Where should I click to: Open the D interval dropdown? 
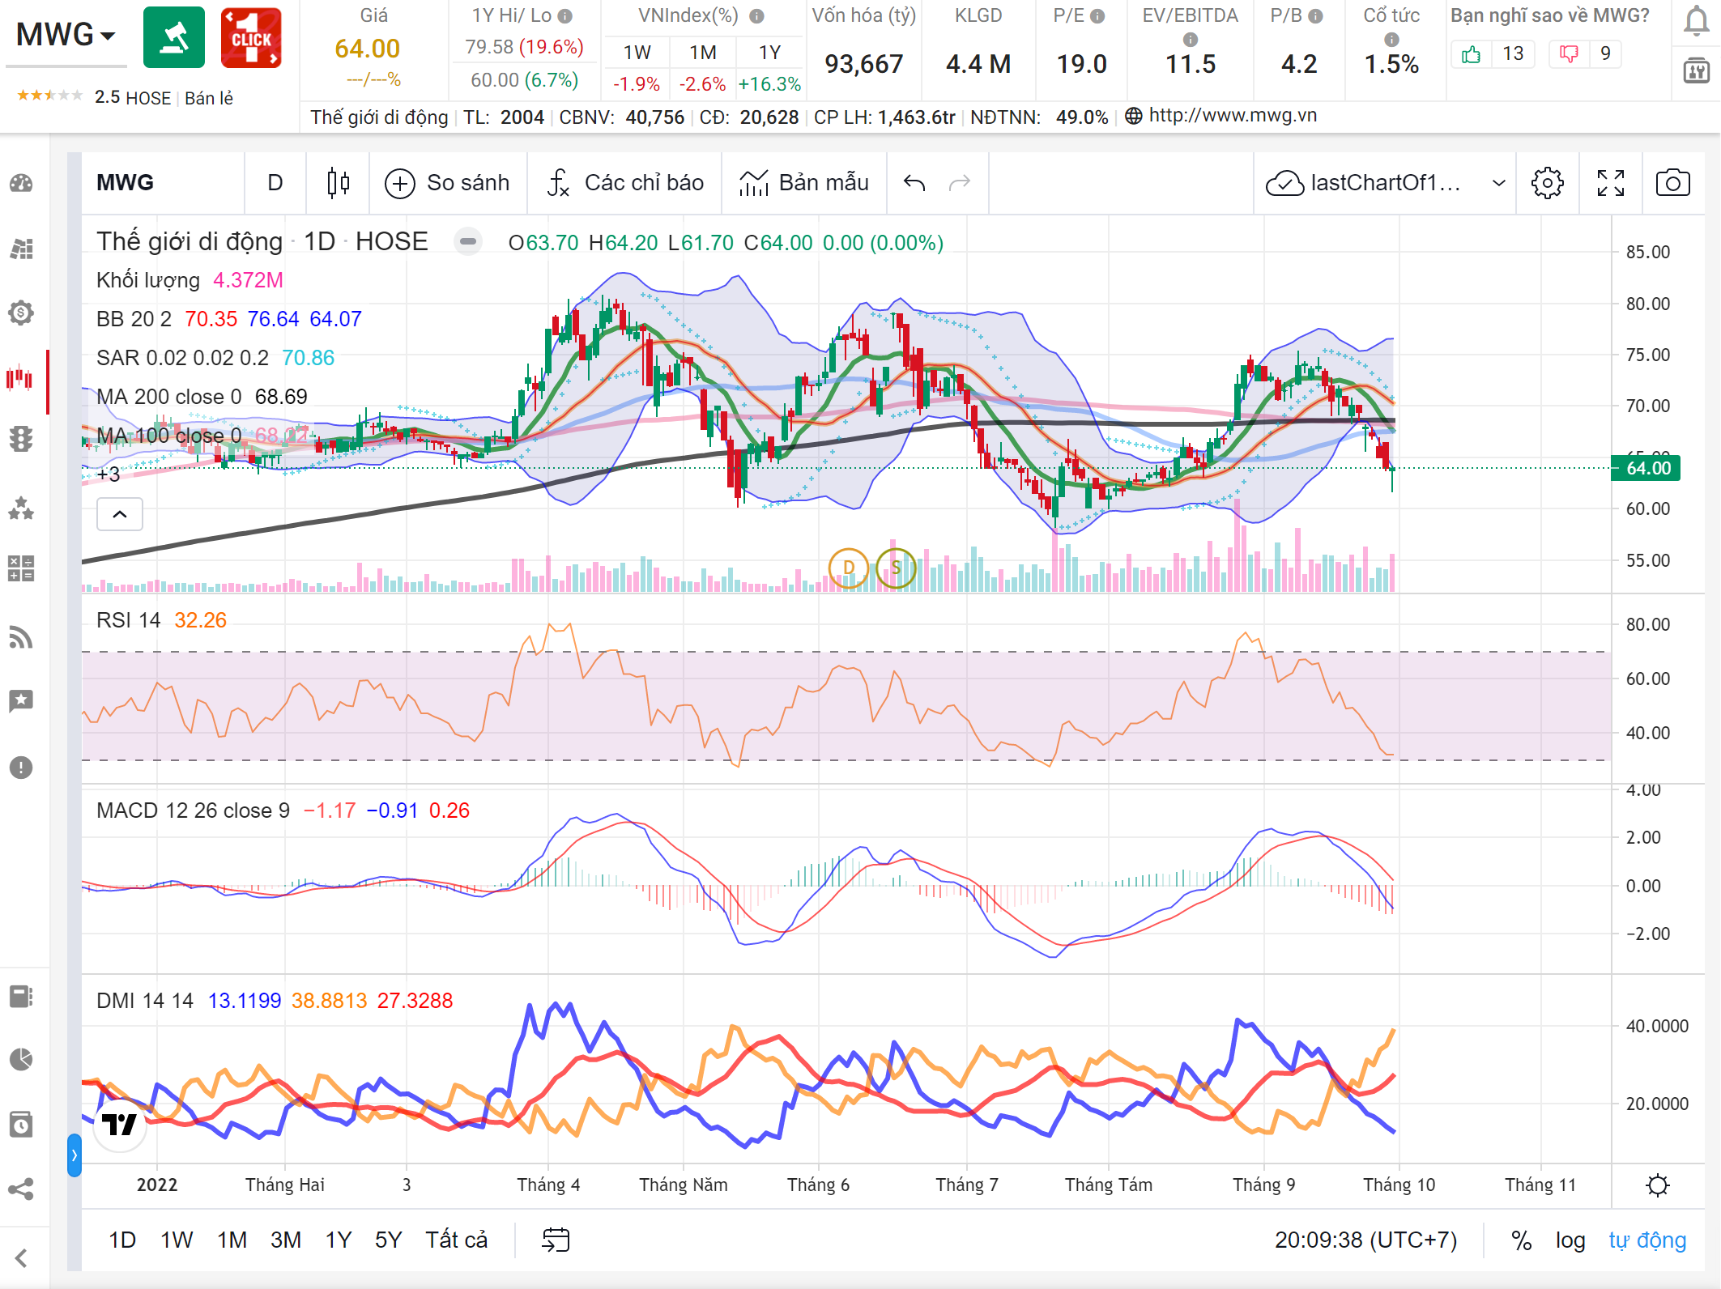[275, 183]
